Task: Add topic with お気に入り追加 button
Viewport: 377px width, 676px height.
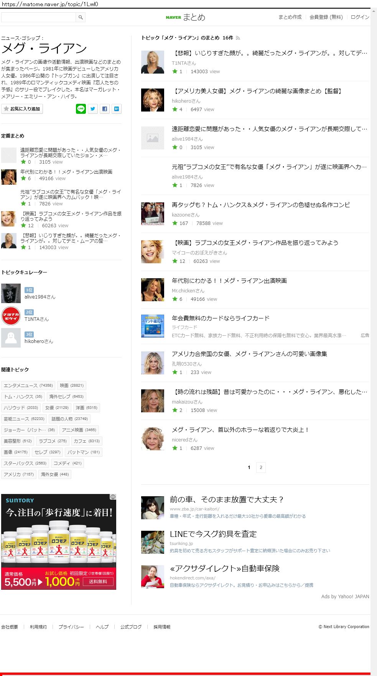Action: tap(22, 109)
